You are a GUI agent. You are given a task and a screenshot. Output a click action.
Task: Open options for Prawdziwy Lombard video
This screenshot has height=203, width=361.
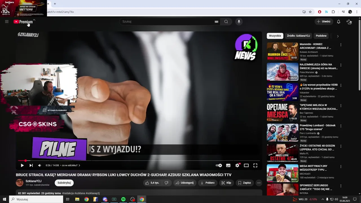click(x=341, y=126)
